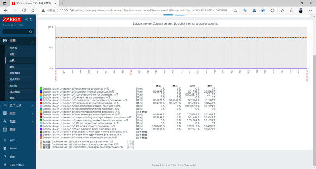Collapse the Zabbix sidebar with double-arrow icon
Image resolution: width=316 pixels, height=169 pixels.
pyautogui.click(x=26, y=20)
